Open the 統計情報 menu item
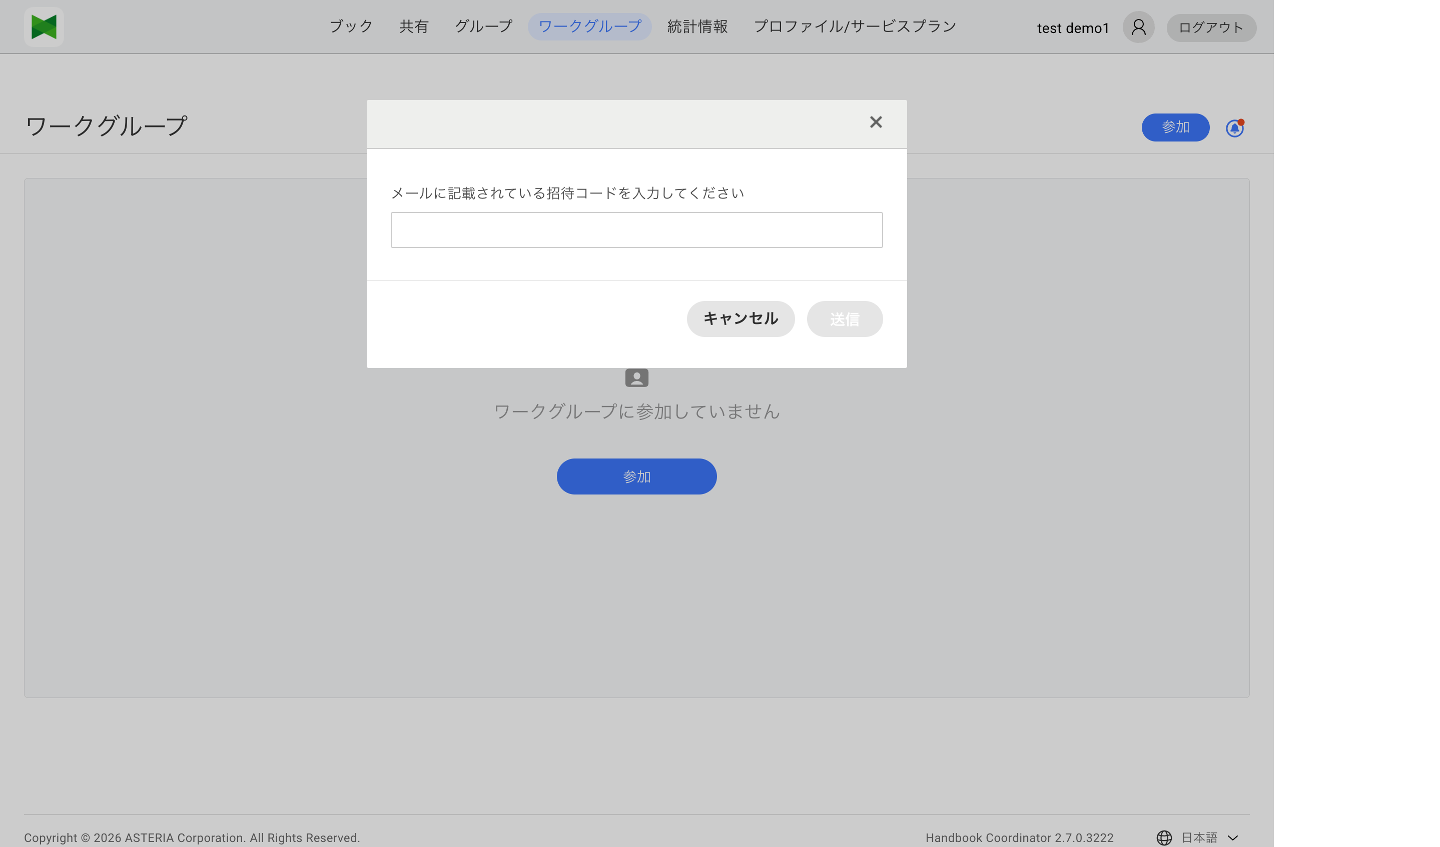Viewport: 1440px width, 847px height. (x=697, y=26)
